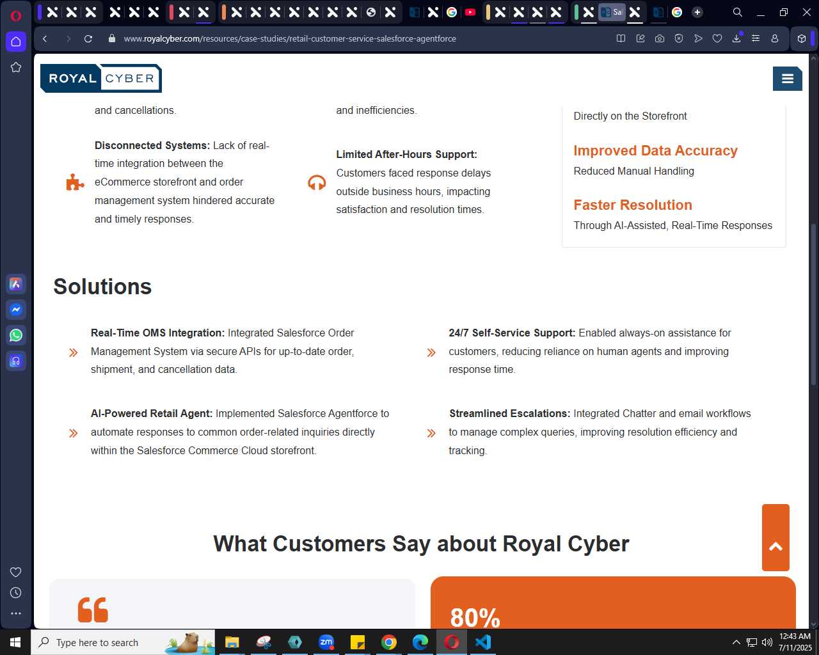This screenshot has height=655, width=819.
Task: Switch to the Google tab before new-tab button
Action: coord(677,12)
